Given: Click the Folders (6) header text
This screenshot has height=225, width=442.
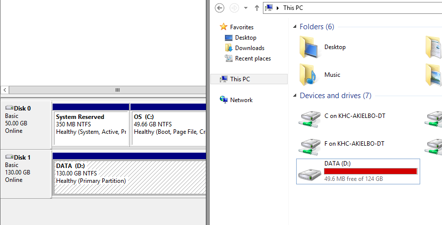Looking at the screenshot, I should point(317,27).
